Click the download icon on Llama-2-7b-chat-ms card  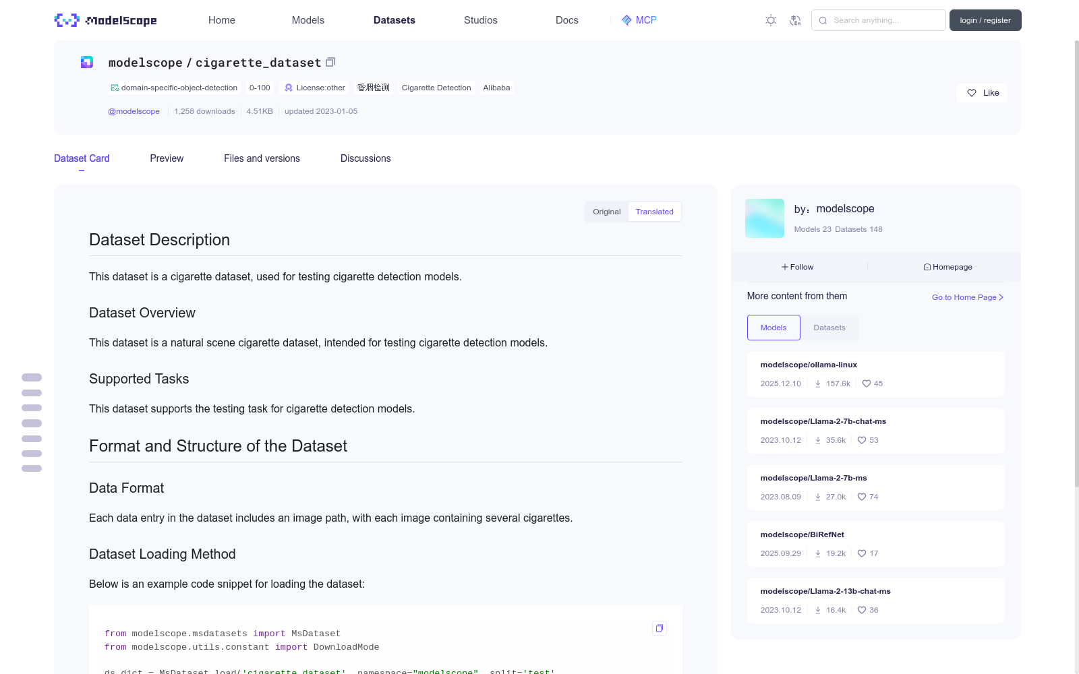(x=818, y=440)
